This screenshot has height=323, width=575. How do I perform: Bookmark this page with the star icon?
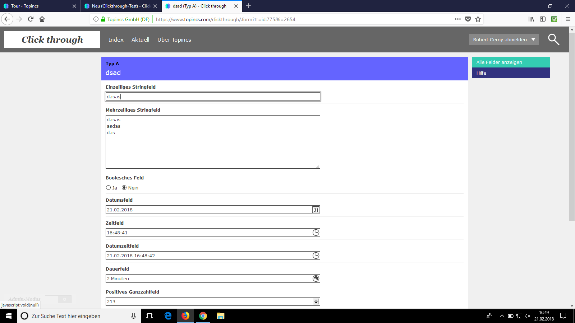478,19
